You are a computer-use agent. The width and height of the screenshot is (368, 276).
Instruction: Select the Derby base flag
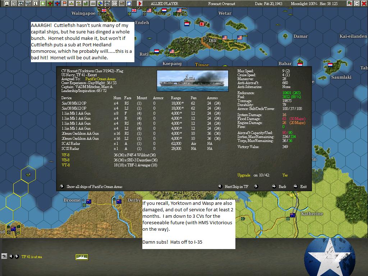pyautogui.click(x=119, y=202)
